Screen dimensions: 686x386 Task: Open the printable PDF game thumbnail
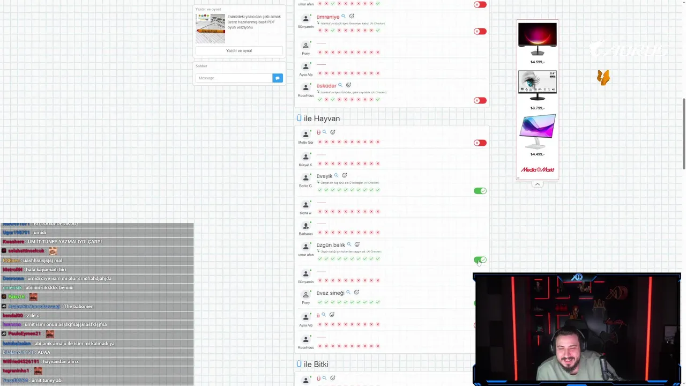tap(210, 28)
